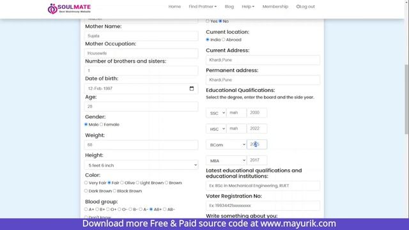Select Female gender option

(102, 125)
